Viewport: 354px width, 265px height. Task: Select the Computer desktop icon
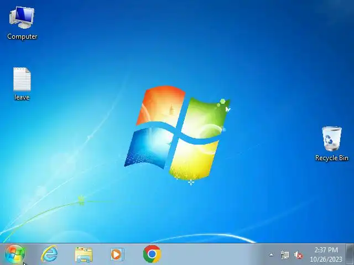point(22,18)
